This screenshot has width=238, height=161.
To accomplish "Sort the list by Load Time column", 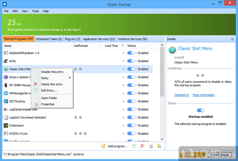I will pos(112,46).
